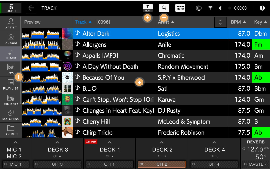Image resolution: width=270 pixels, height=169 pixels.
Task: Sort the list by BPM column
Action: point(239,22)
